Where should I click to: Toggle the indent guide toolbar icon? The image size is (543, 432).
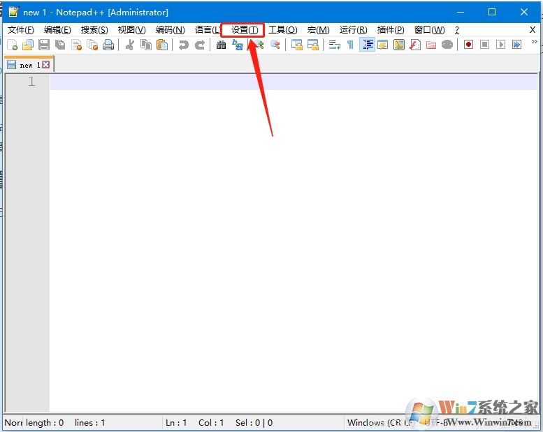pos(367,45)
